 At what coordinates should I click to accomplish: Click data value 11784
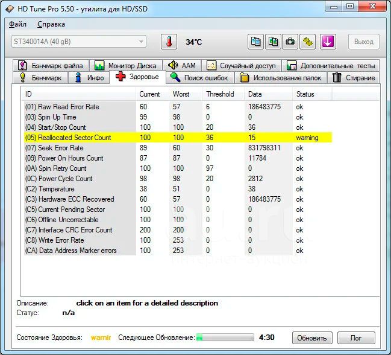point(257,158)
